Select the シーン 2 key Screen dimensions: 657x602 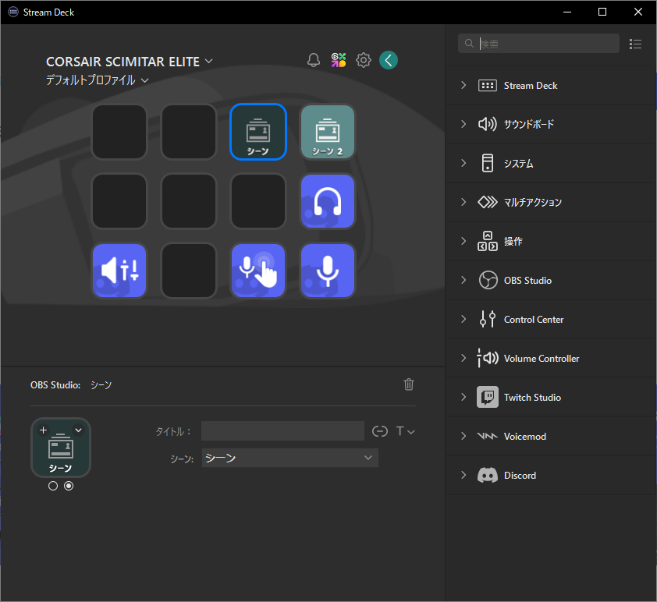[x=328, y=132]
